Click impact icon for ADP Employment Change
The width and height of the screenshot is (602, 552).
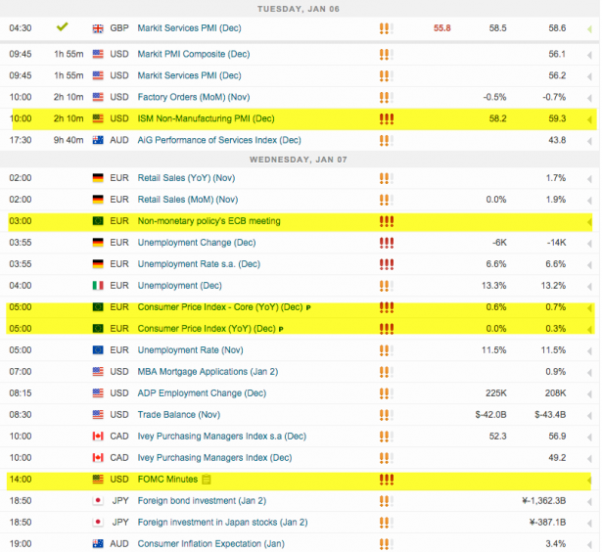[x=387, y=393]
